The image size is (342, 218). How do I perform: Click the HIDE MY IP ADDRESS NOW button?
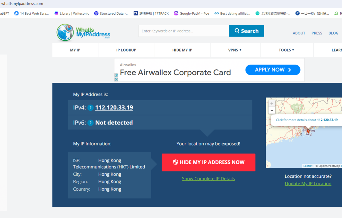pyautogui.click(x=208, y=162)
